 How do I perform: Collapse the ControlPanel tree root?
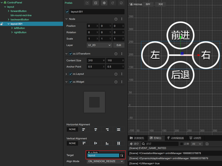[2, 3]
